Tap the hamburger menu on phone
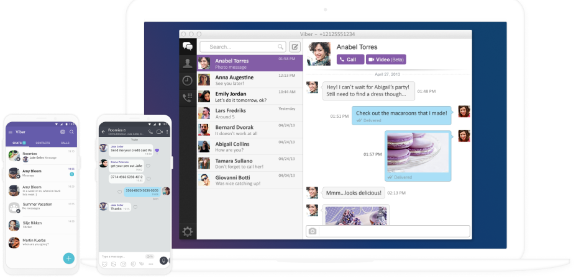576x279 pixels. click(x=10, y=132)
